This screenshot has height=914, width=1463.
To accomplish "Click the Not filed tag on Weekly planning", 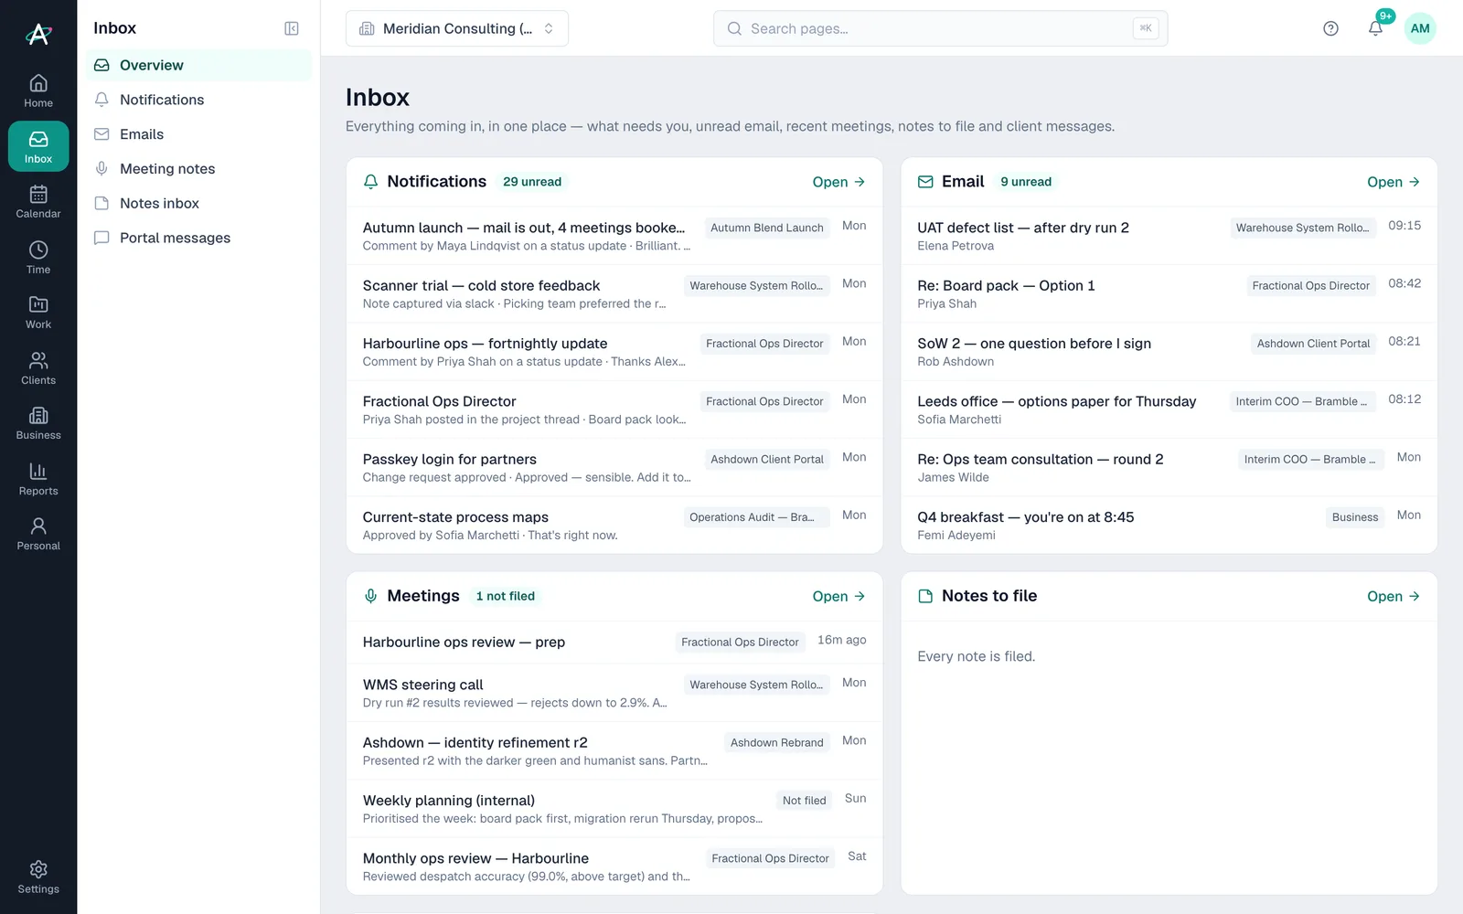I will [804, 801].
